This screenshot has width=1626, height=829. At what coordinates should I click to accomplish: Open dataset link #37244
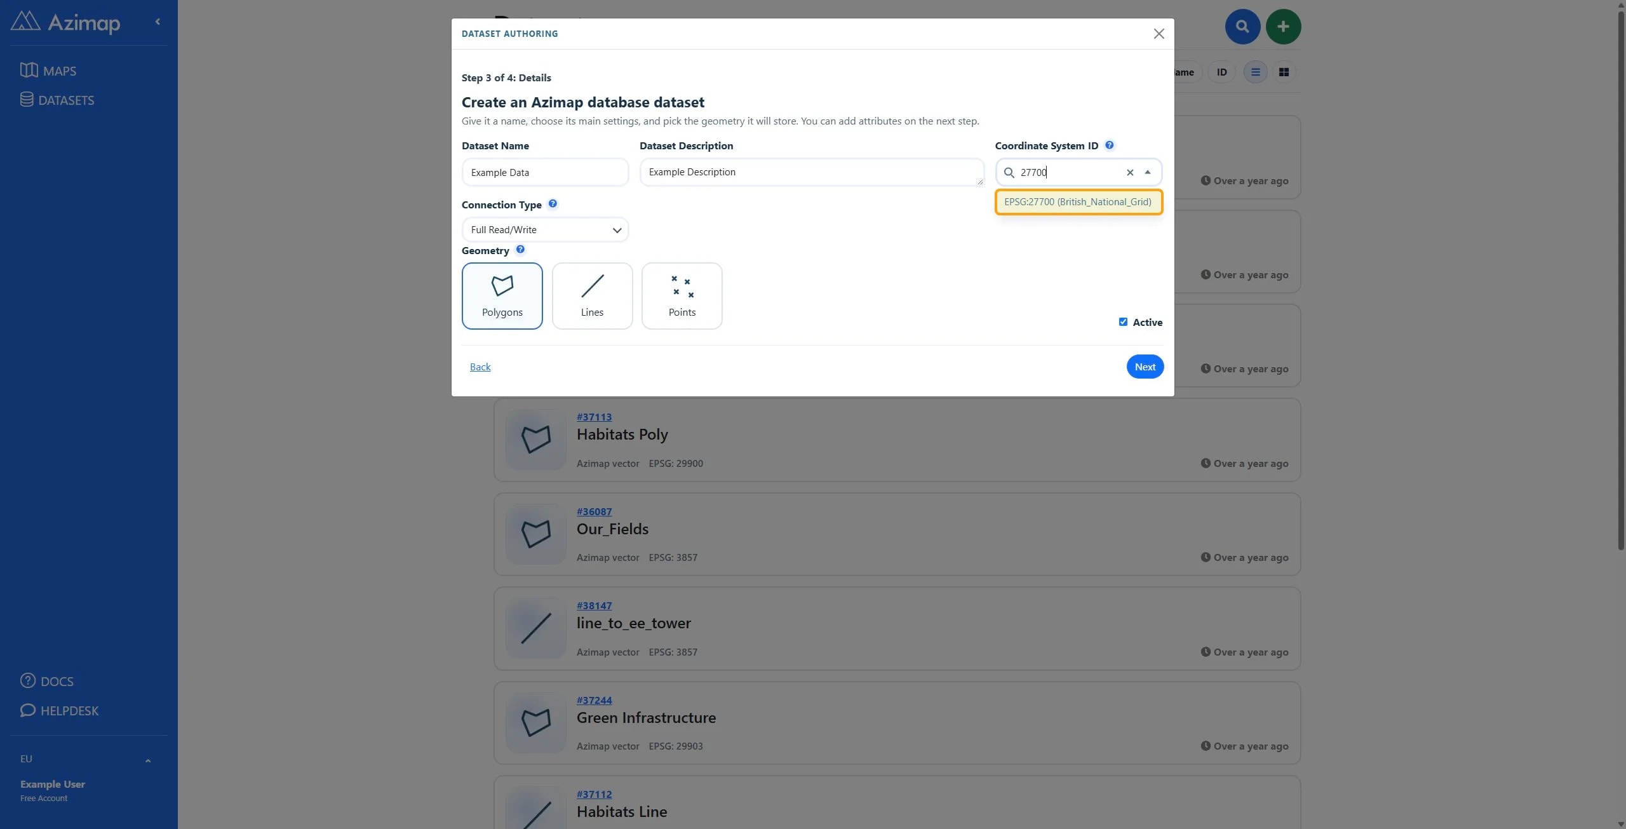point(594,701)
